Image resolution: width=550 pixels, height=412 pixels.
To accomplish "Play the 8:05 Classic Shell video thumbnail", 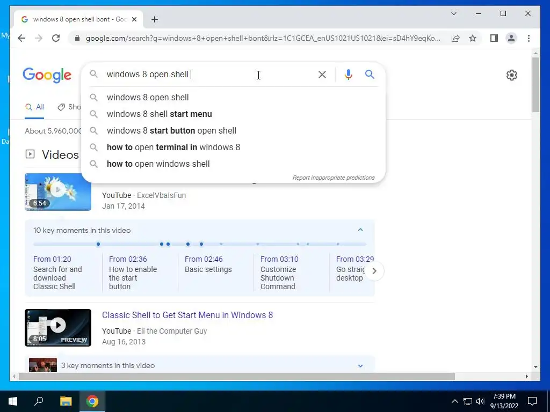I will point(58,328).
